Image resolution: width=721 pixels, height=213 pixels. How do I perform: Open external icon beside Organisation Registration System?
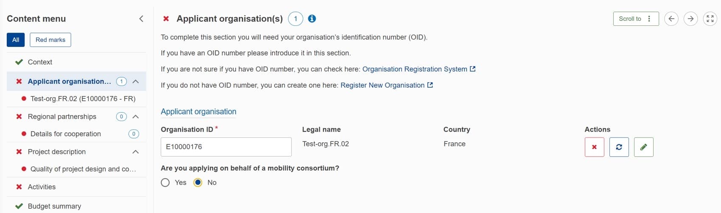472,69
